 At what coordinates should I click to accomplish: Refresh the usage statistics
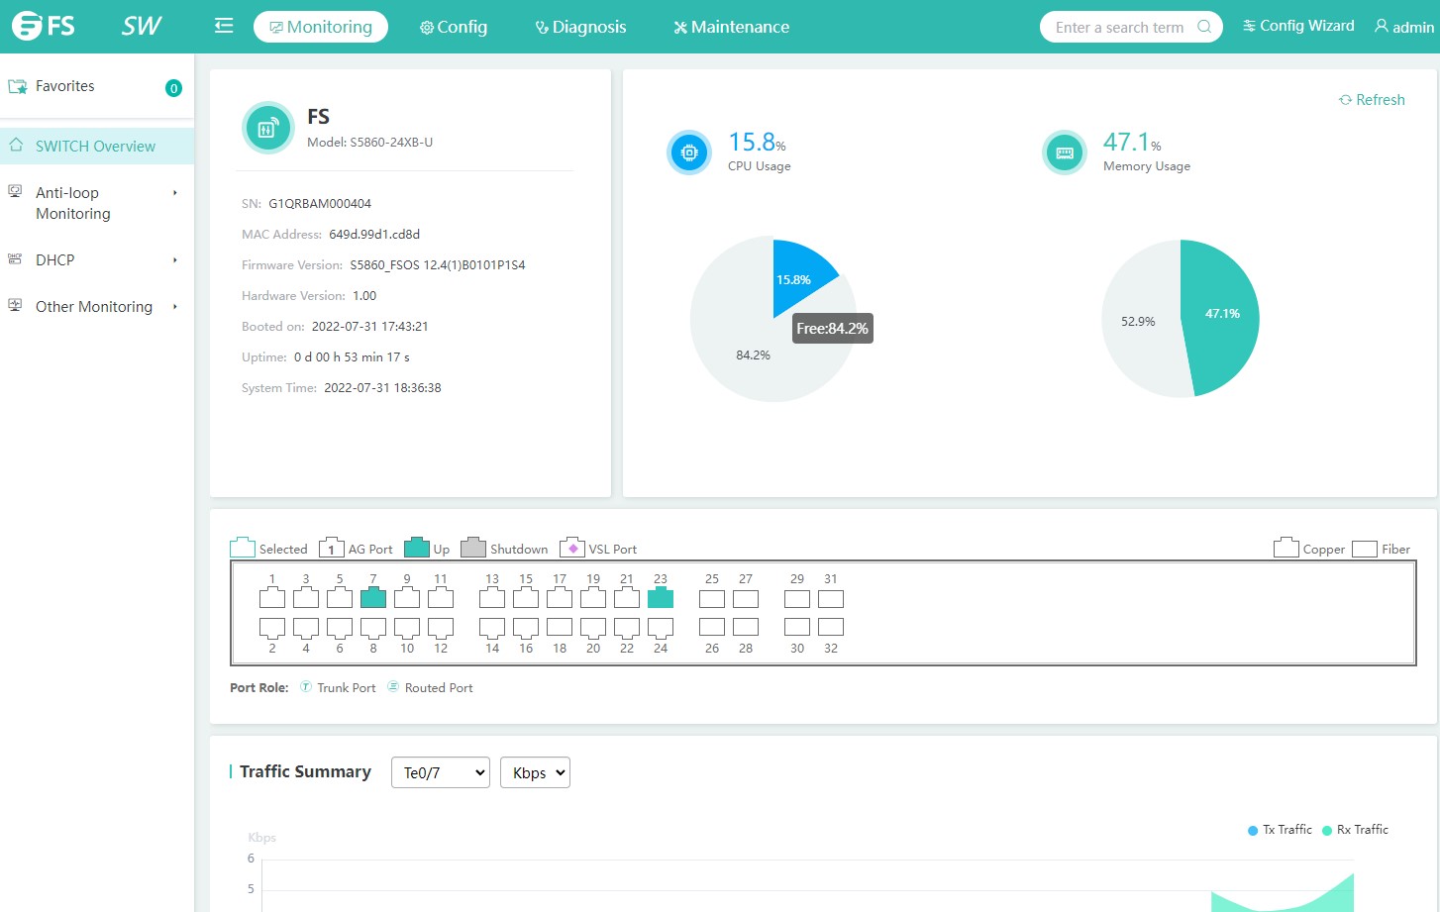click(1372, 100)
